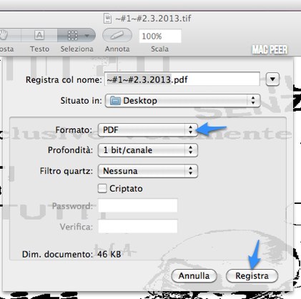301x299 pixels.
Task: Open the Filtro quartz Nessuna dropdown
Action: point(148,171)
